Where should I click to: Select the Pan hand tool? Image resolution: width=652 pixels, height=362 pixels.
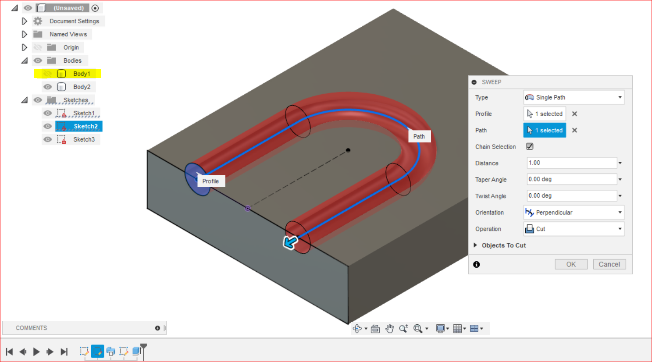point(389,329)
